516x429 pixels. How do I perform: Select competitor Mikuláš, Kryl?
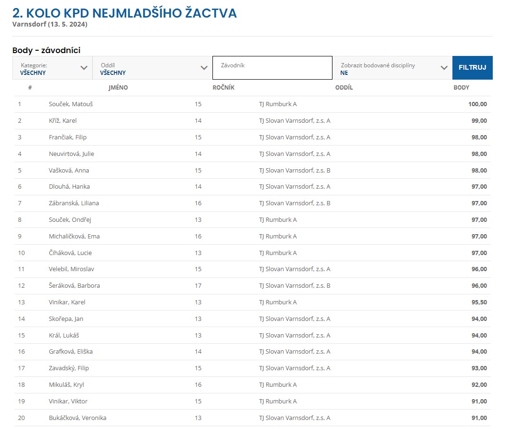point(66,384)
